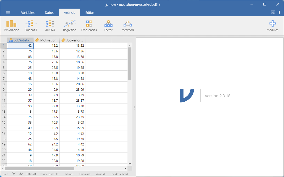Open the Factor analysis menu
The height and width of the screenshot is (177, 284).
(108, 26)
